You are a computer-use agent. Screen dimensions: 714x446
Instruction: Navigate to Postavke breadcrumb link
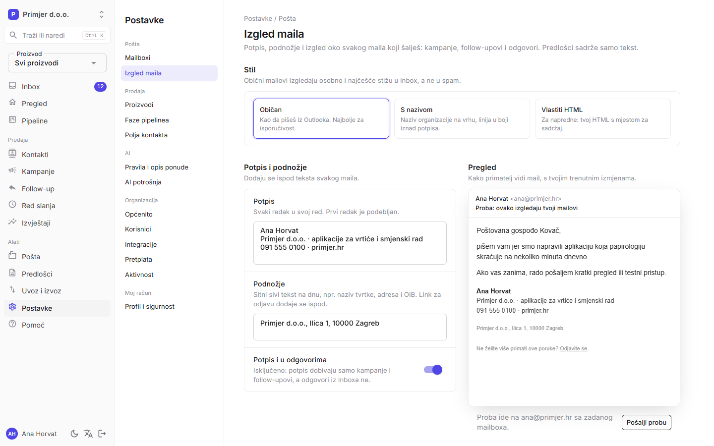click(258, 18)
